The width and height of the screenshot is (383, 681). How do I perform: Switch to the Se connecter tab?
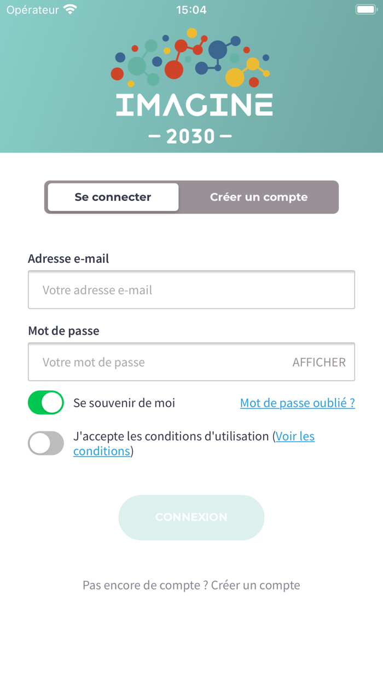click(x=113, y=197)
